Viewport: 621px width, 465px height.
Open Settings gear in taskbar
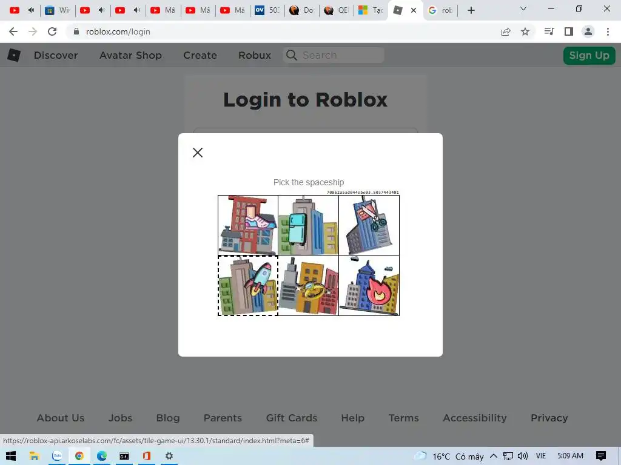169,456
